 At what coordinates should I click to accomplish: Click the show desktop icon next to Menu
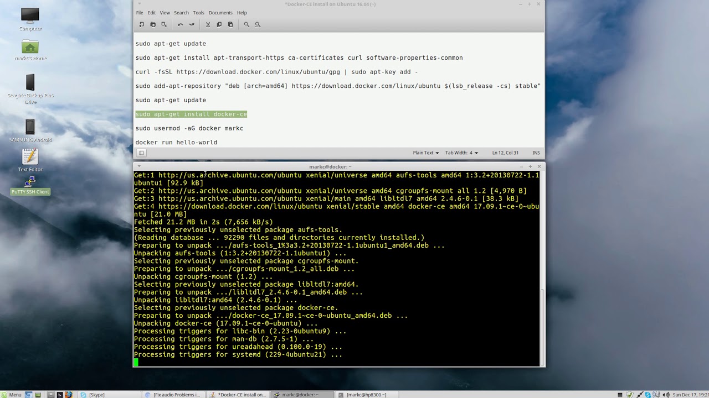[x=38, y=394]
